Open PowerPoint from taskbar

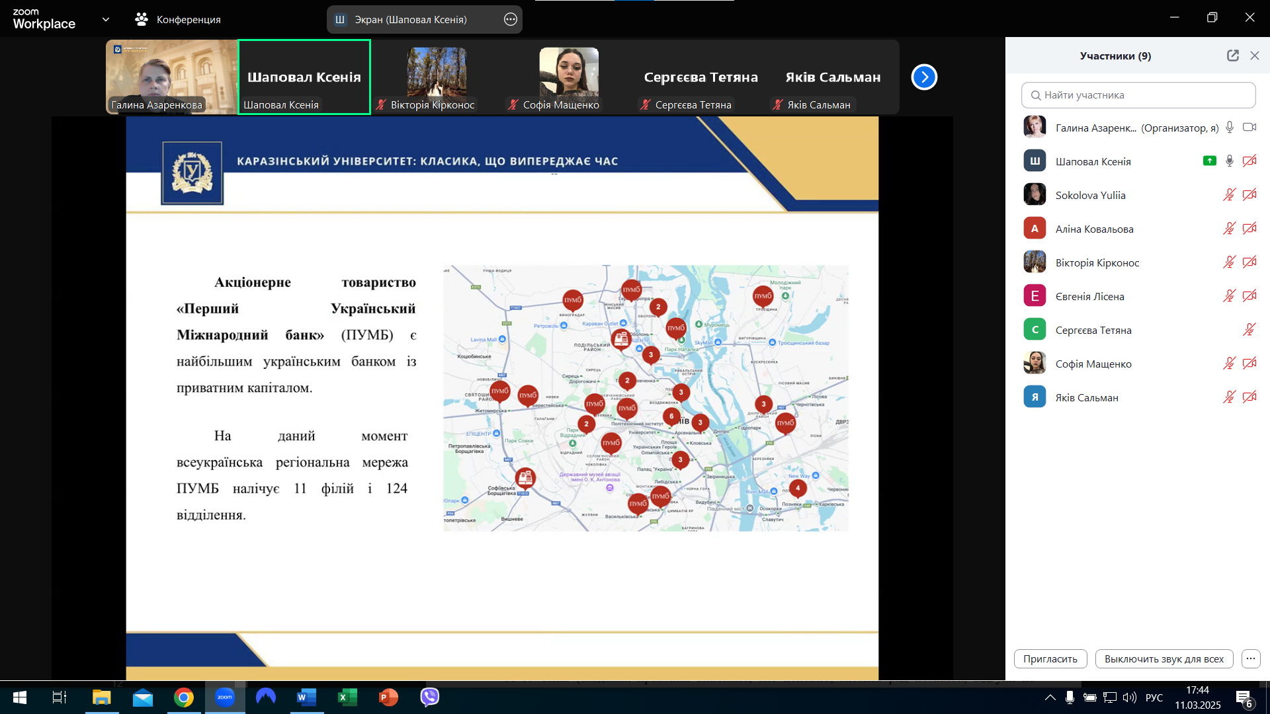click(388, 697)
